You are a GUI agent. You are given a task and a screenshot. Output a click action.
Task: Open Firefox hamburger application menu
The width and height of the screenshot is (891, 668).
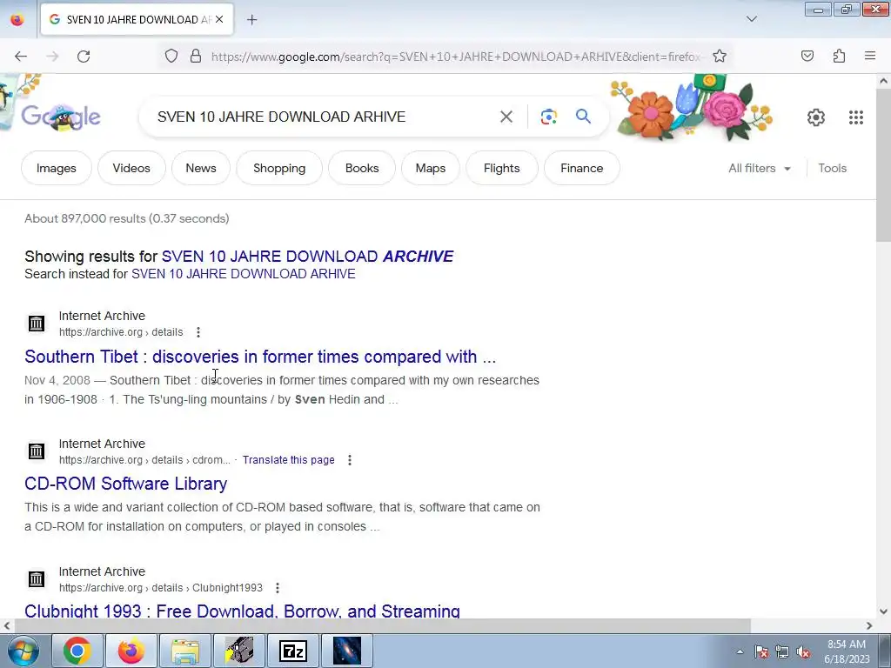point(870,56)
